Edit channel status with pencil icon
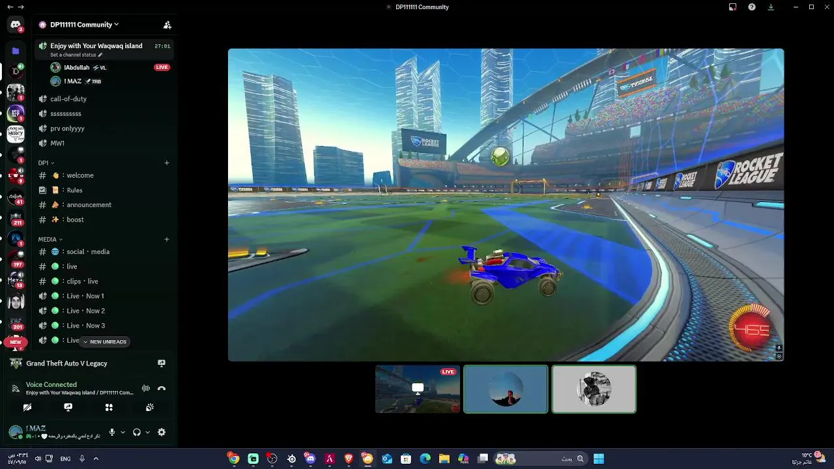The height and width of the screenshot is (469, 834). click(x=100, y=55)
